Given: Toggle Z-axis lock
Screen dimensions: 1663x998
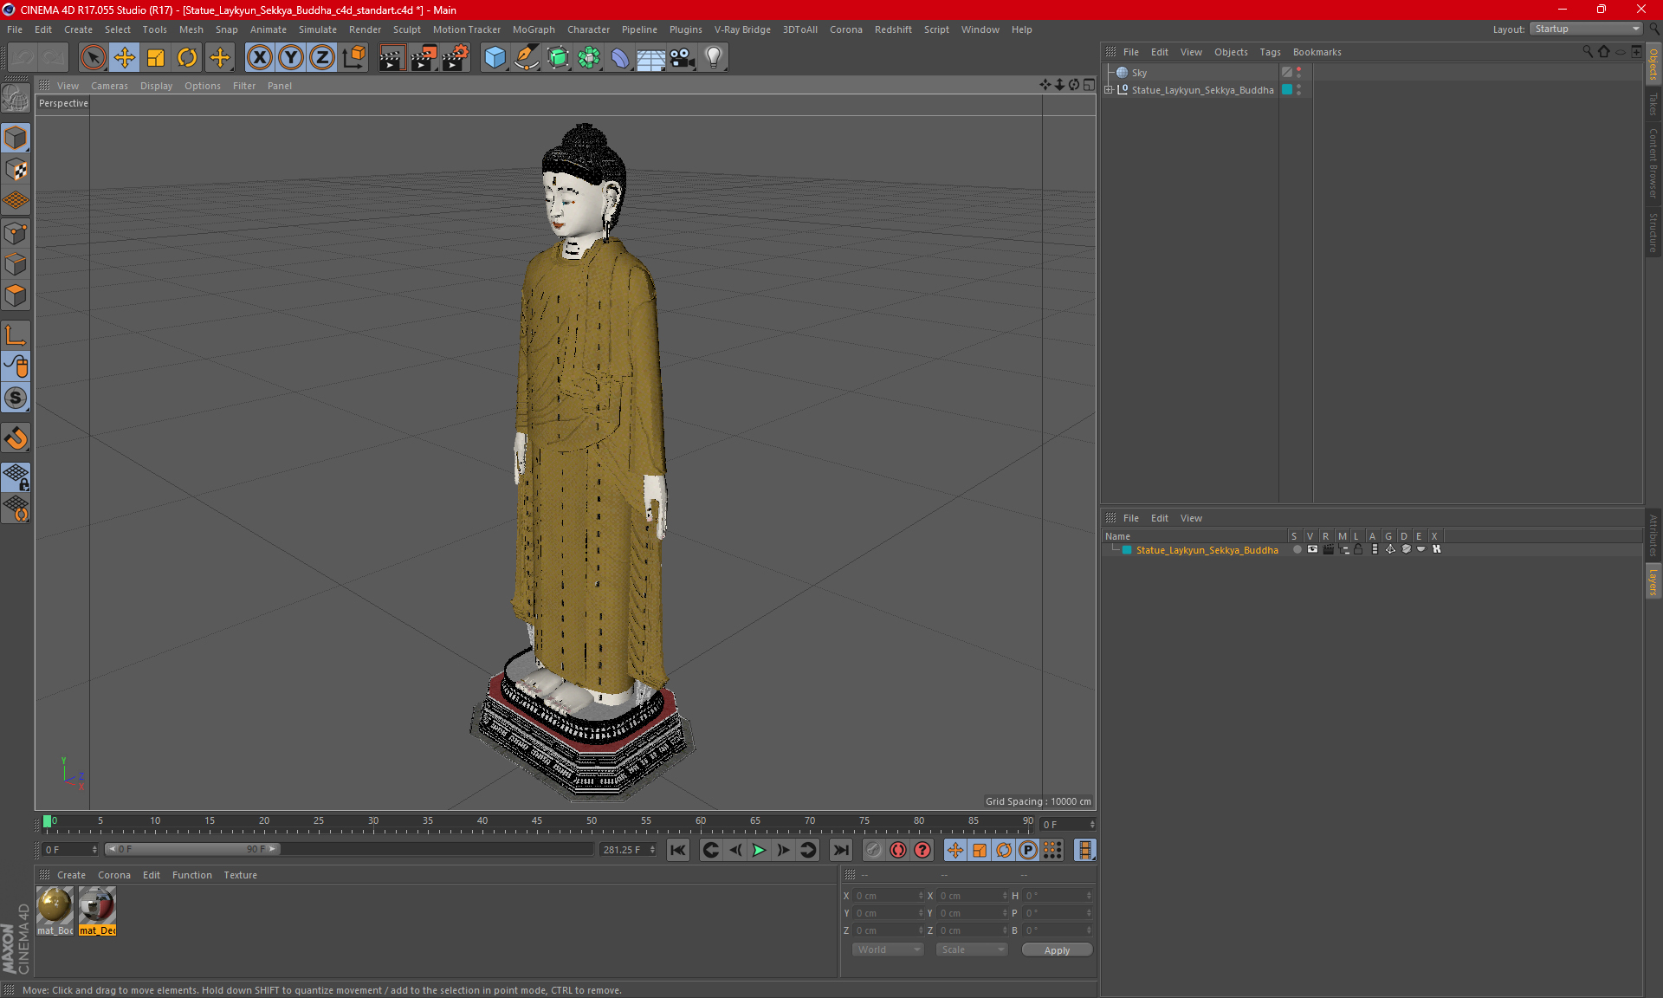Looking at the screenshot, I should (x=322, y=58).
